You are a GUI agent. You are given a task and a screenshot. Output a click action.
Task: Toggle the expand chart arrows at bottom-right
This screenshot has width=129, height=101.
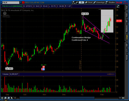coord(123,98)
